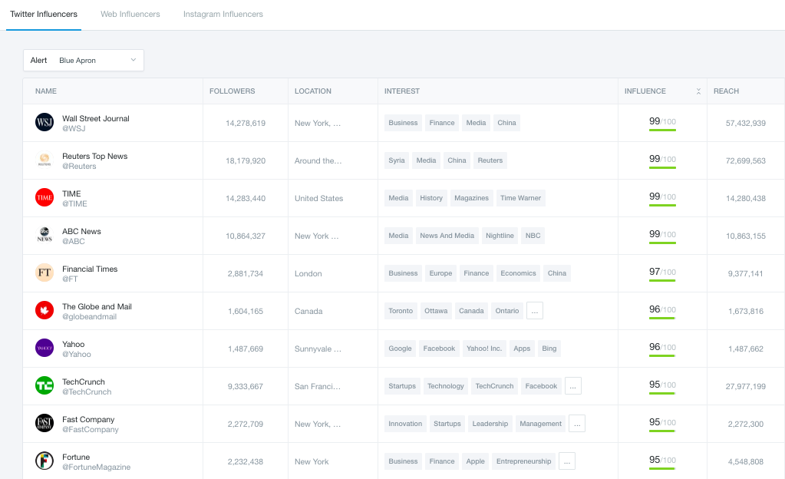Select the Apple interest tag
The height and width of the screenshot is (479, 785).
tap(475, 461)
